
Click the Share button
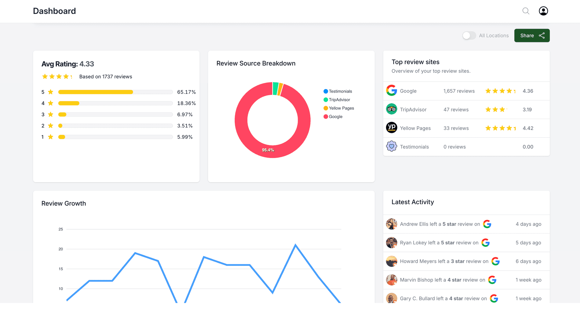[x=532, y=36]
